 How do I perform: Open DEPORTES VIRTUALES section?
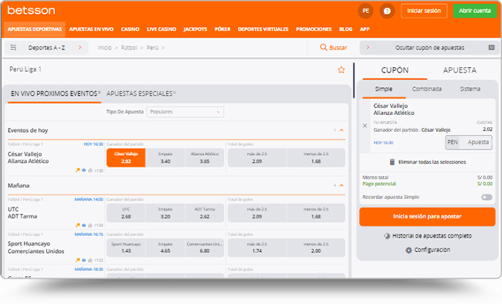click(x=263, y=29)
